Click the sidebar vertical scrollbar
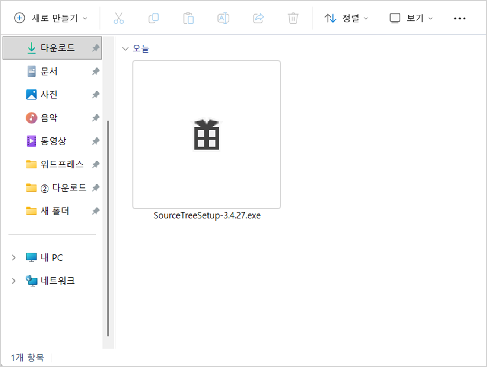Image resolution: width=487 pixels, height=367 pixels. (108, 228)
